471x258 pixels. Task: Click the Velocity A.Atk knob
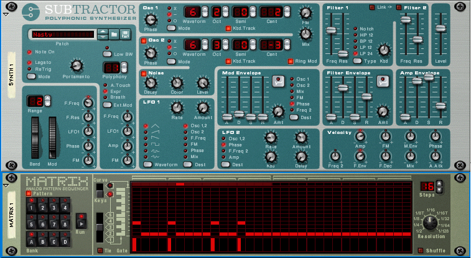(x=436, y=156)
